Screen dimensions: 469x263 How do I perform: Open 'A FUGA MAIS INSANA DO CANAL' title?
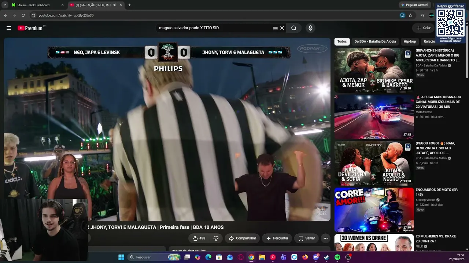coord(438,102)
